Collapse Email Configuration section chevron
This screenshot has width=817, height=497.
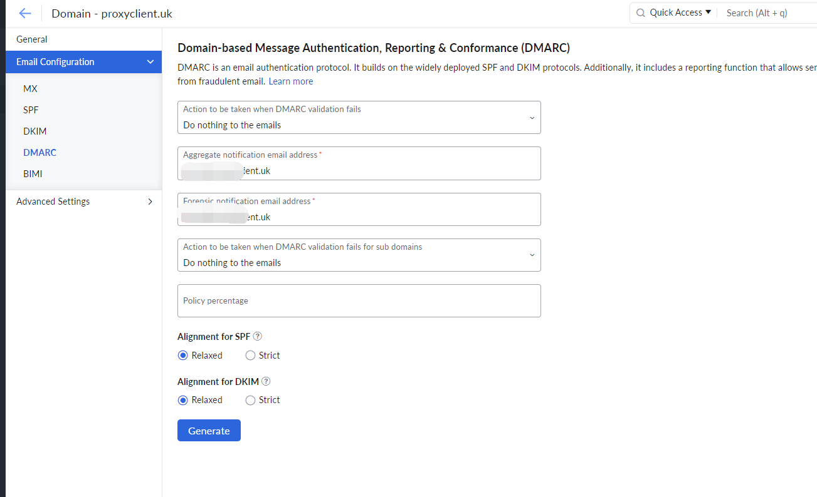coord(150,62)
